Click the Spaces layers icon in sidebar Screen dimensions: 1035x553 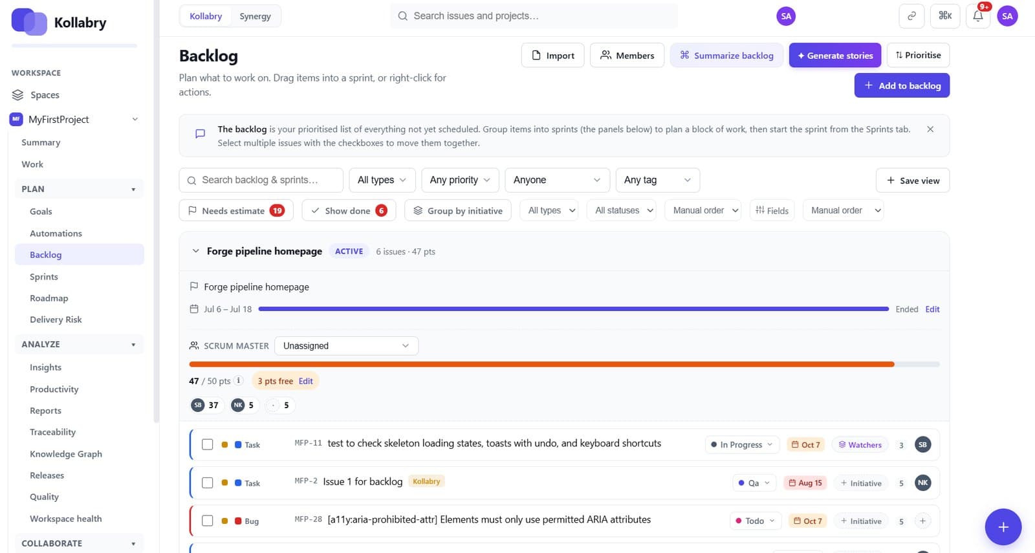[x=17, y=95]
